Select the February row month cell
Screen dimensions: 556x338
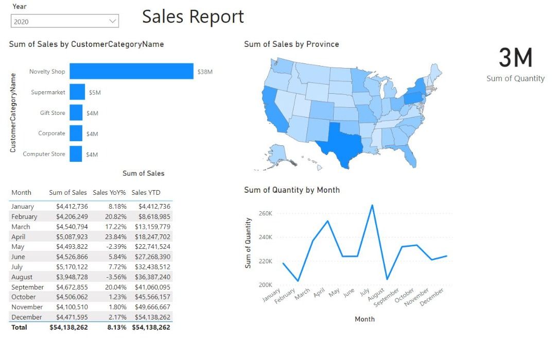[x=24, y=216]
